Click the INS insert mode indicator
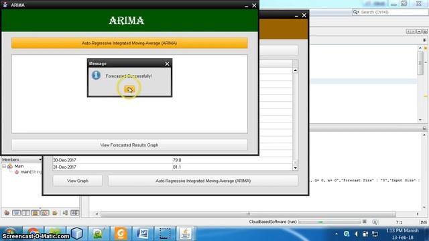The width and height of the screenshot is (429, 241). click(x=424, y=222)
